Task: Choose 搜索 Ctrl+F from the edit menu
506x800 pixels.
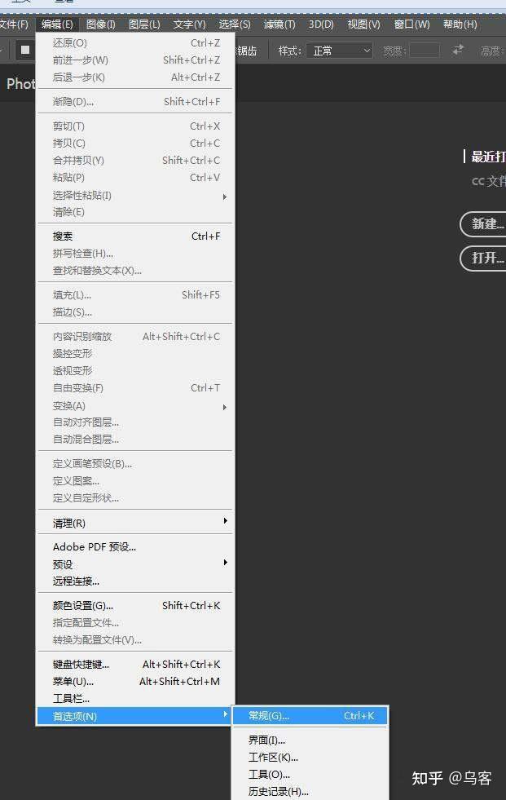Action: (x=135, y=236)
